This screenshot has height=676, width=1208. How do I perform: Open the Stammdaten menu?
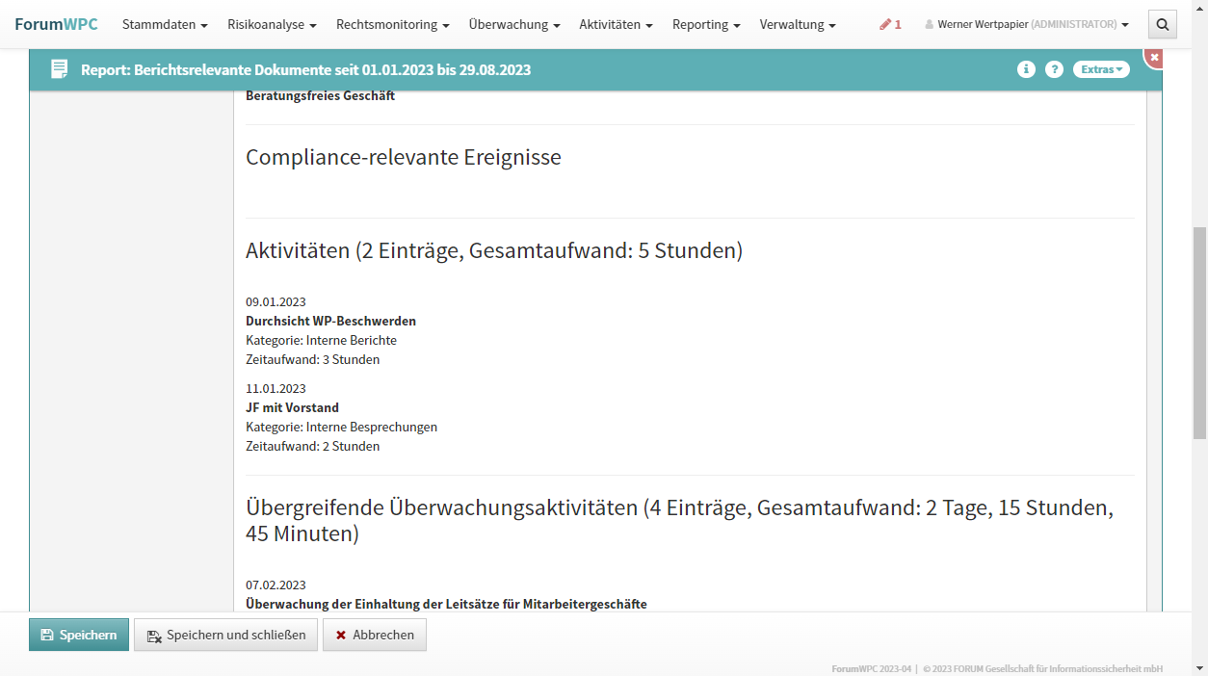165,24
